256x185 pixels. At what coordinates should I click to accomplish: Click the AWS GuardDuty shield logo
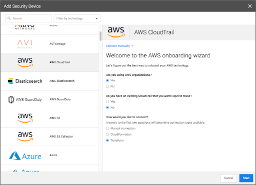click(11, 100)
